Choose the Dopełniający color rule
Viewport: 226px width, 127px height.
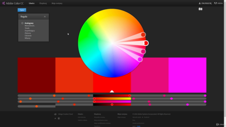30,31
